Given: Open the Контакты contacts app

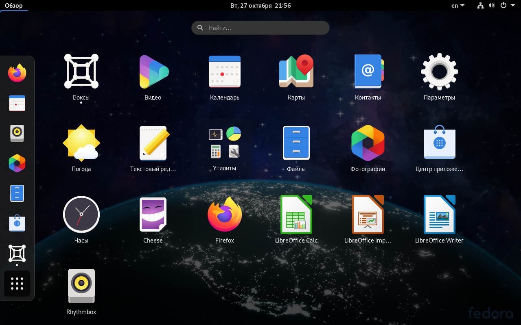Looking at the screenshot, I should point(368,71).
